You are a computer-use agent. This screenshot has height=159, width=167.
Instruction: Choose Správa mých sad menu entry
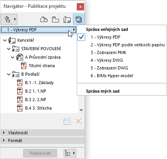103,91
